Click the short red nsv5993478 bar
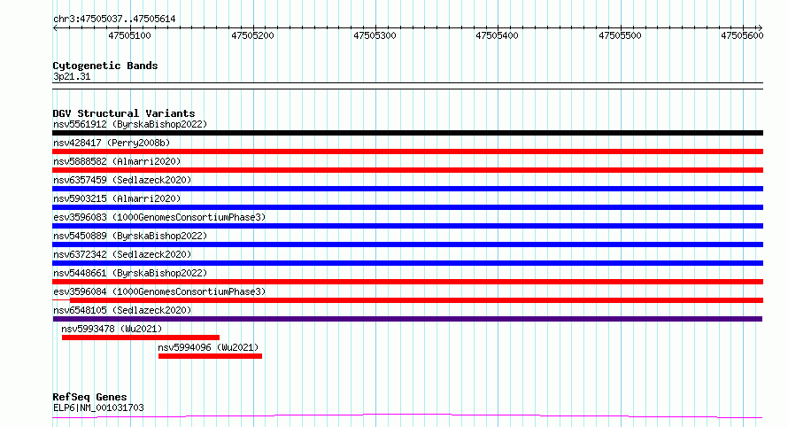788x427 pixels. coord(141,338)
